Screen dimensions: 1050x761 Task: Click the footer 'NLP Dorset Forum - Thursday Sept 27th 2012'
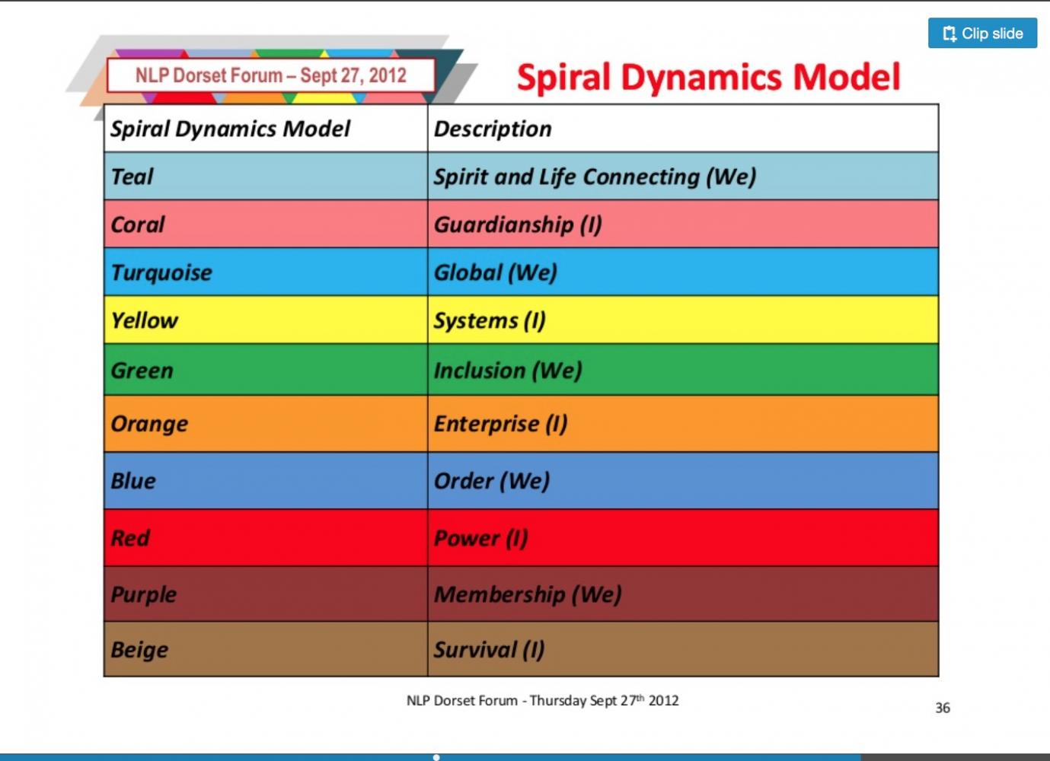coord(542,700)
